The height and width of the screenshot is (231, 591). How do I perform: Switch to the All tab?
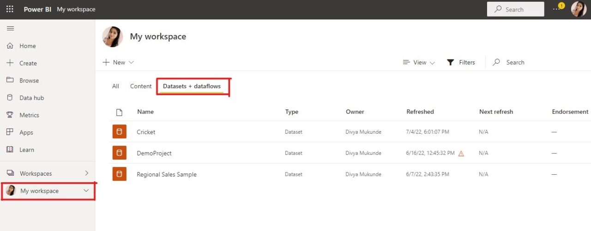tap(115, 86)
